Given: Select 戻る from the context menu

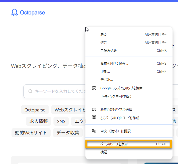Looking at the screenshot, I should (x=104, y=34).
